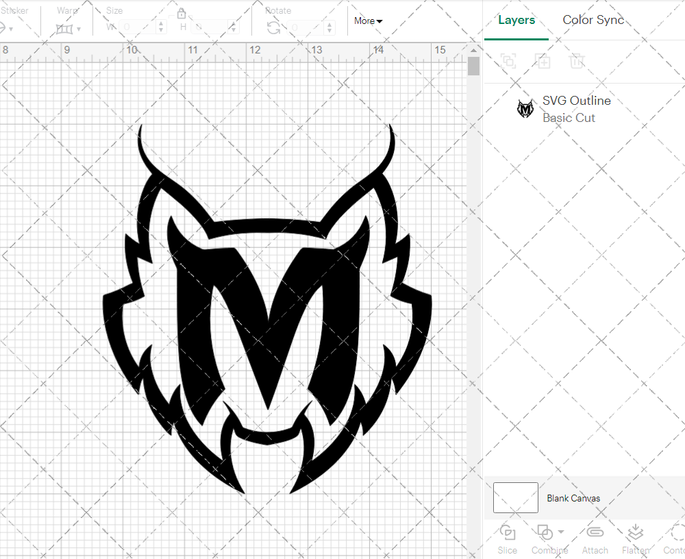Switch to the Layers tab
Image resolution: width=685 pixels, height=559 pixels.
(516, 20)
